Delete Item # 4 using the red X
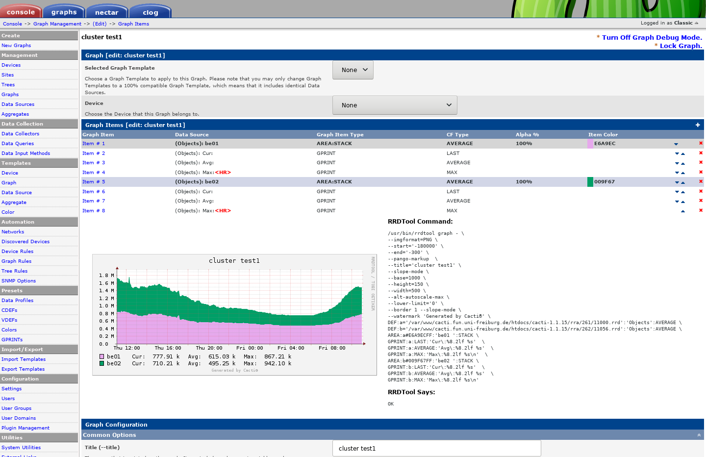 701,172
